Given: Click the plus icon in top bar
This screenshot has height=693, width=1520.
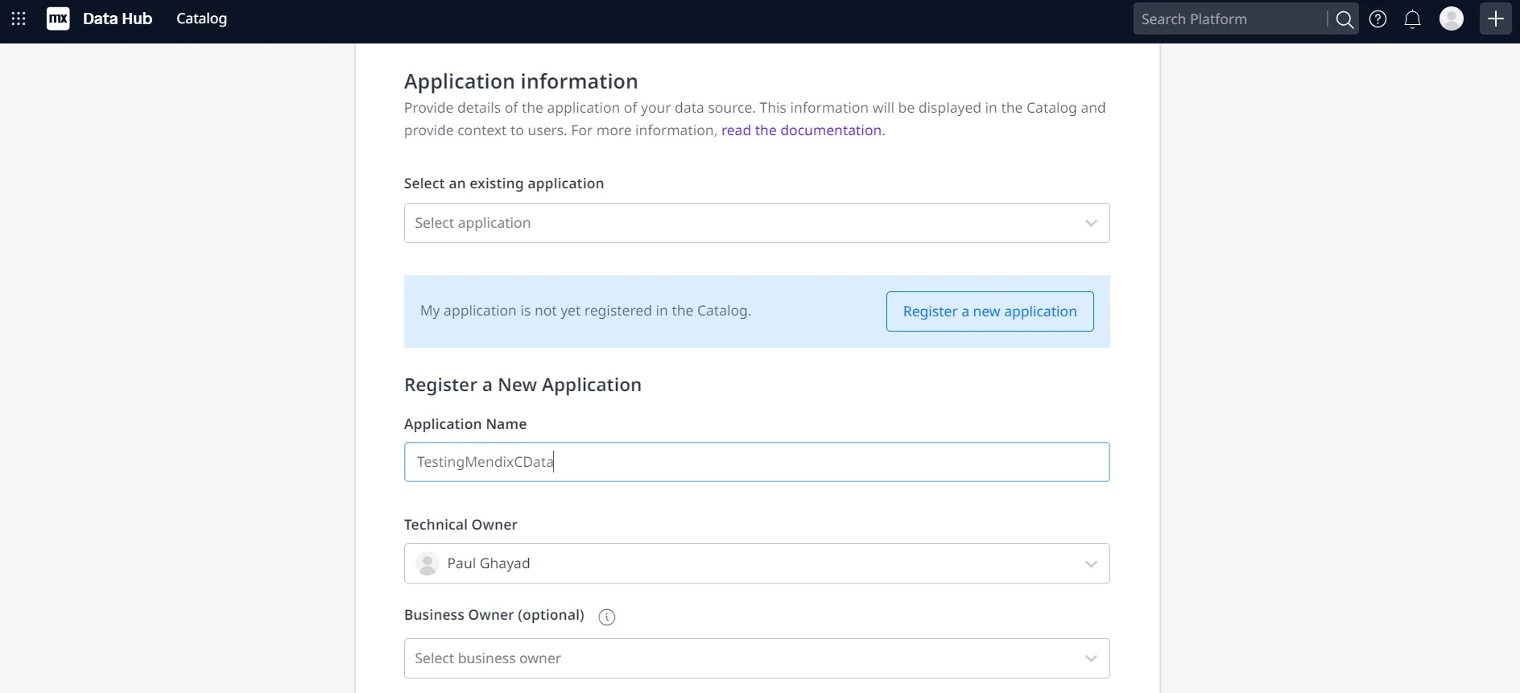Looking at the screenshot, I should pyautogui.click(x=1495, y=19).
